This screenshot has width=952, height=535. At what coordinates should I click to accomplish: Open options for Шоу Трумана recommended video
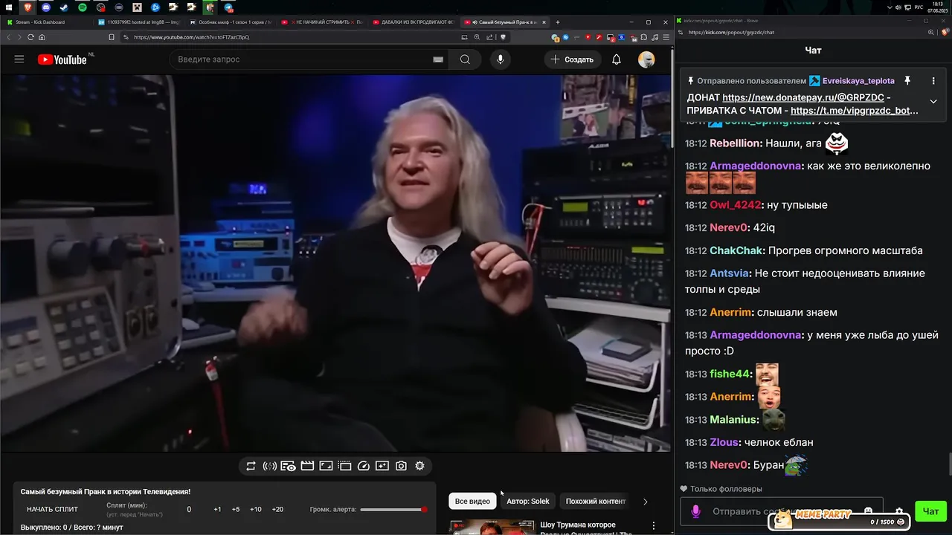coord(653,526)
